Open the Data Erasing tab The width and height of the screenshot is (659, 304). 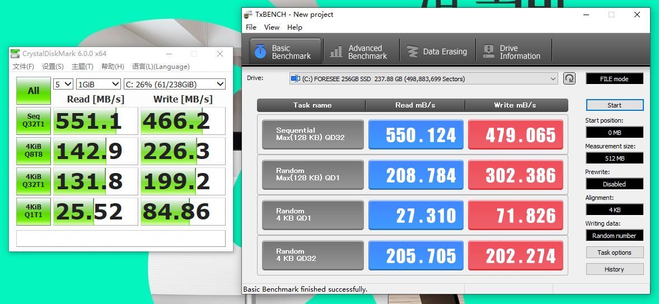[x=438, y=52]
